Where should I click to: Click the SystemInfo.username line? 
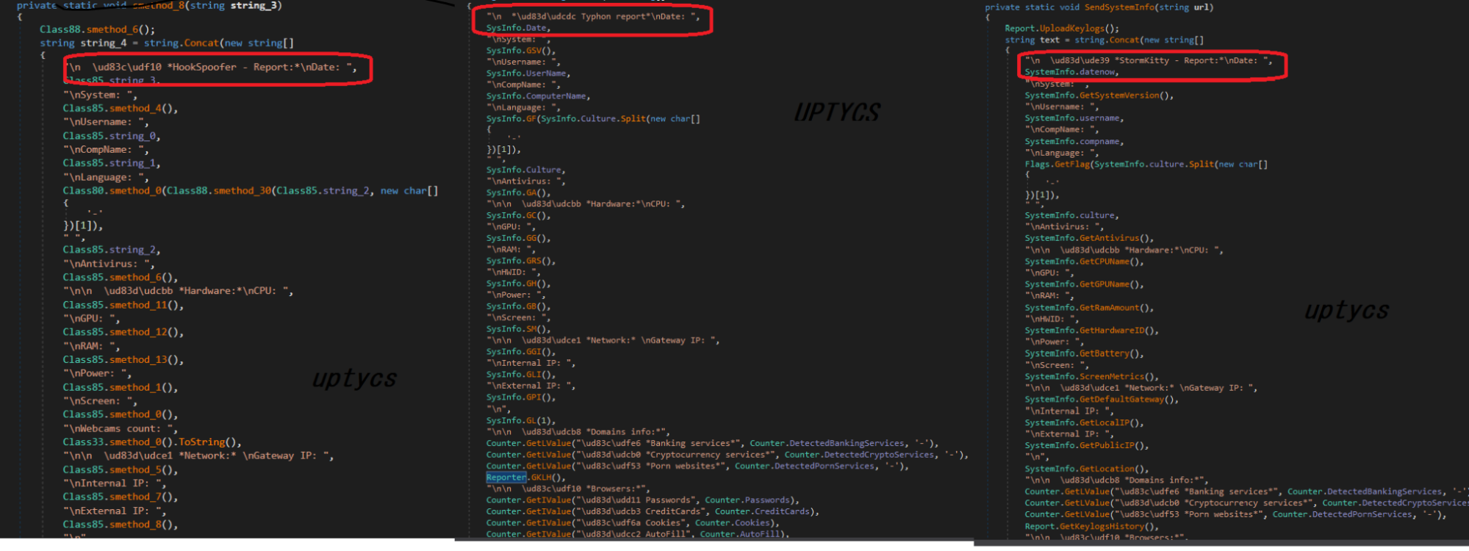click(1074, 118)
